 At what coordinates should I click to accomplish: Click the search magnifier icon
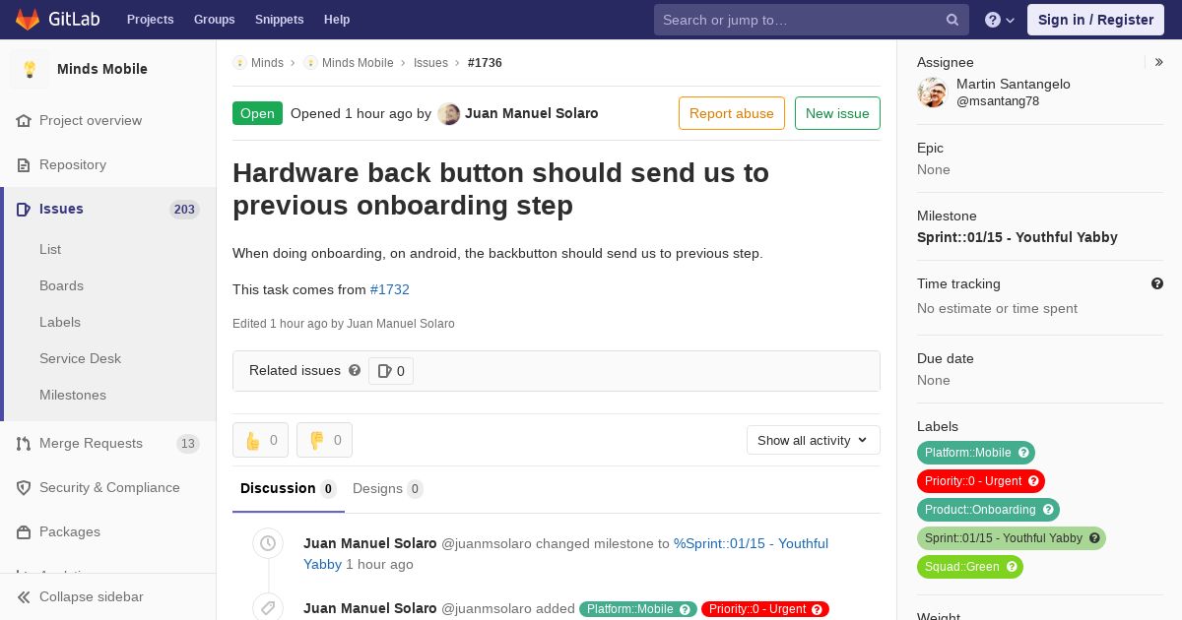[952, 20]
